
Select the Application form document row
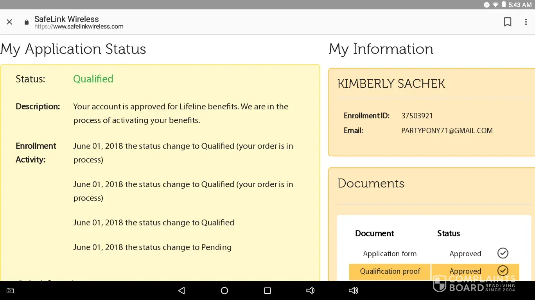click(x=390, y=254)
